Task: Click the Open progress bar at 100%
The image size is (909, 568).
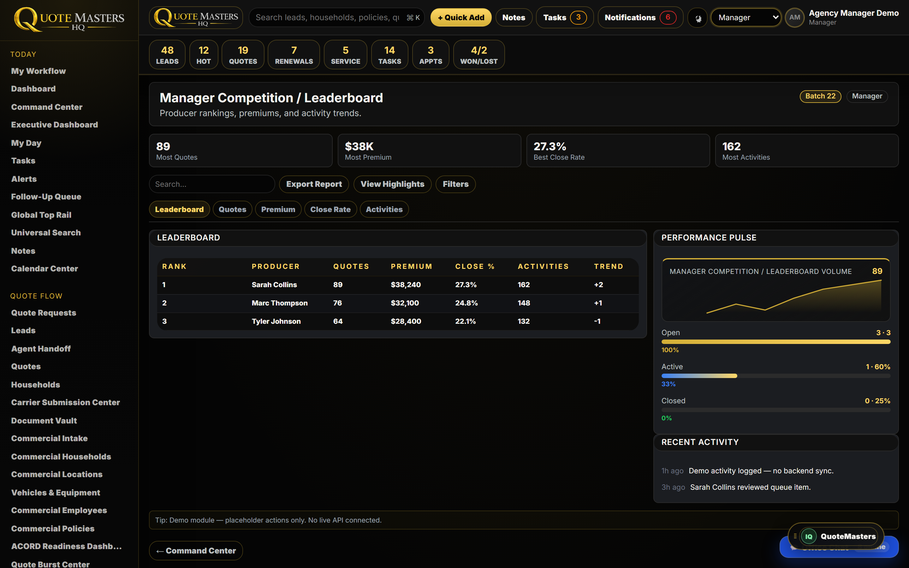Action: [x=776, y=341]
